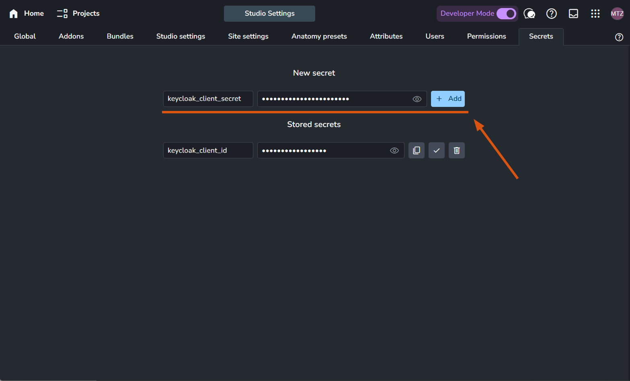Open the help question mark in top bar
This screenshot has width=630, height=381.
[551, 14]
